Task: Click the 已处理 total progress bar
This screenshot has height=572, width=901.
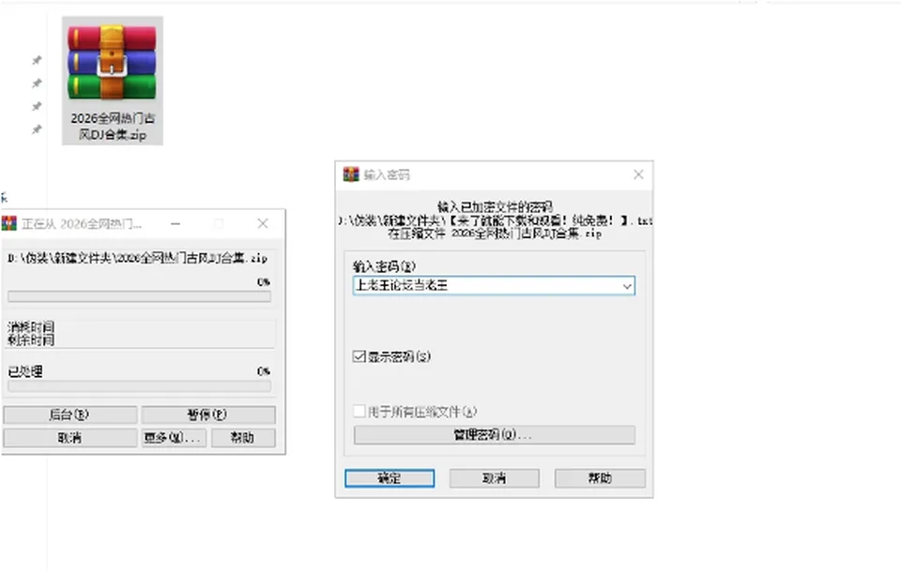Action: point(139,386)
